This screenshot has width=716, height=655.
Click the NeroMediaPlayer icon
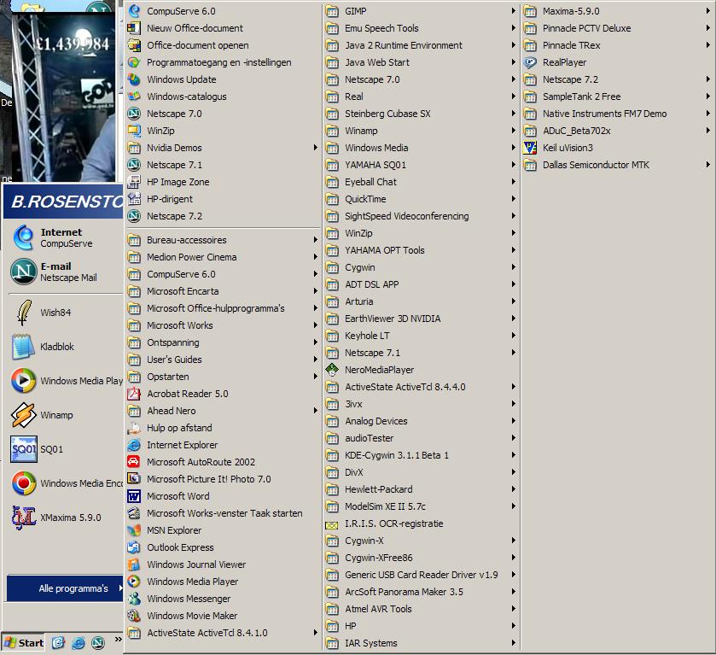click(x=332, y=370)
